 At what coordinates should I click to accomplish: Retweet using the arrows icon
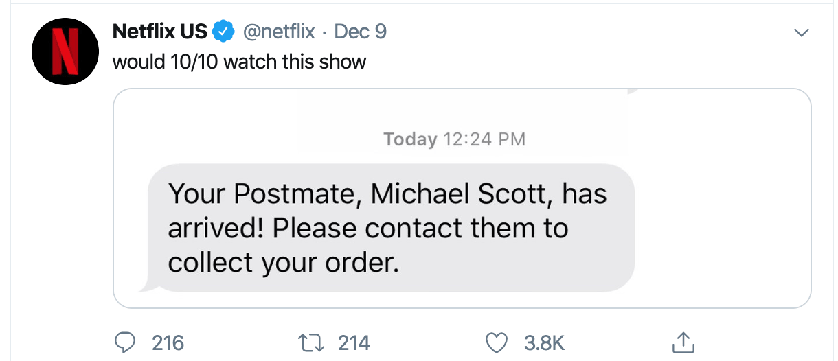pyautogui.click(x=307, y=341)
